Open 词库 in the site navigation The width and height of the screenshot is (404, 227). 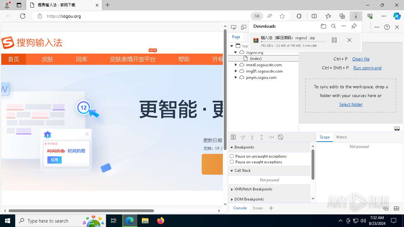coord(81,59)
